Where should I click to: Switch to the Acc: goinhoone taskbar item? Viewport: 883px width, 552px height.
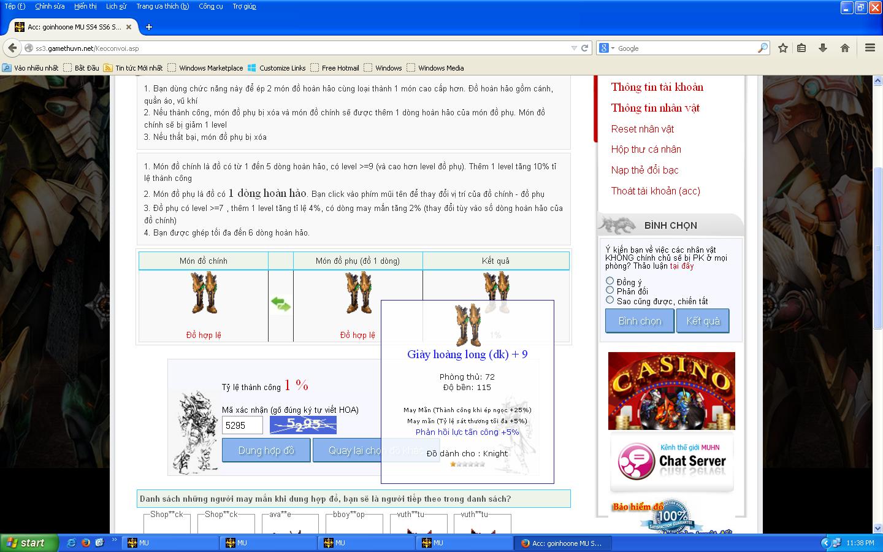[x=563, y=543]
